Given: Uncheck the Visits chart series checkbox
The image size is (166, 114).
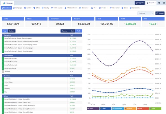Looking at the screenshot, I should coord(88,108).
